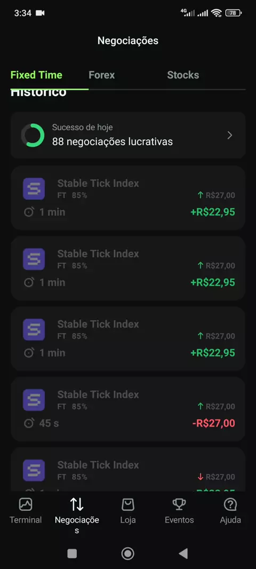Expand Sucesso de hoje chevron arrow

coord(229,136)
